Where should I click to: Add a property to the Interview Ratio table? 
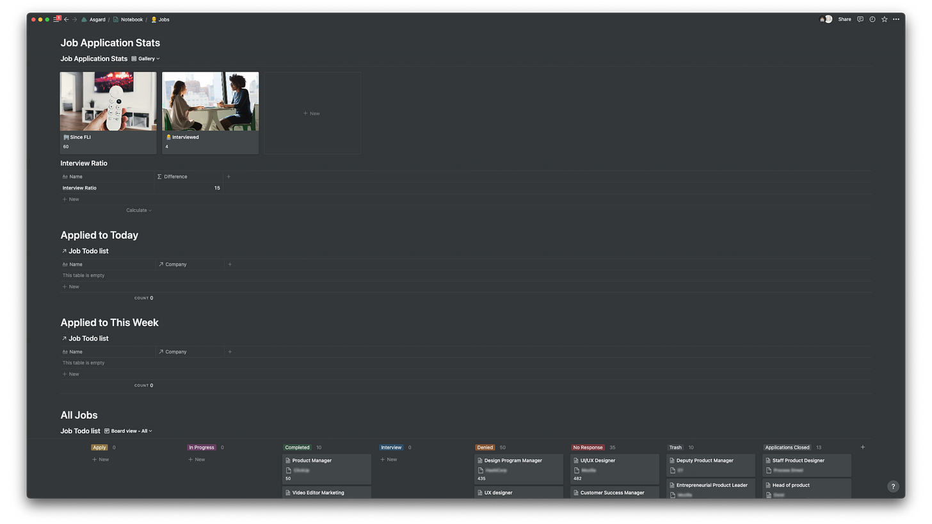tap(229, 177)
